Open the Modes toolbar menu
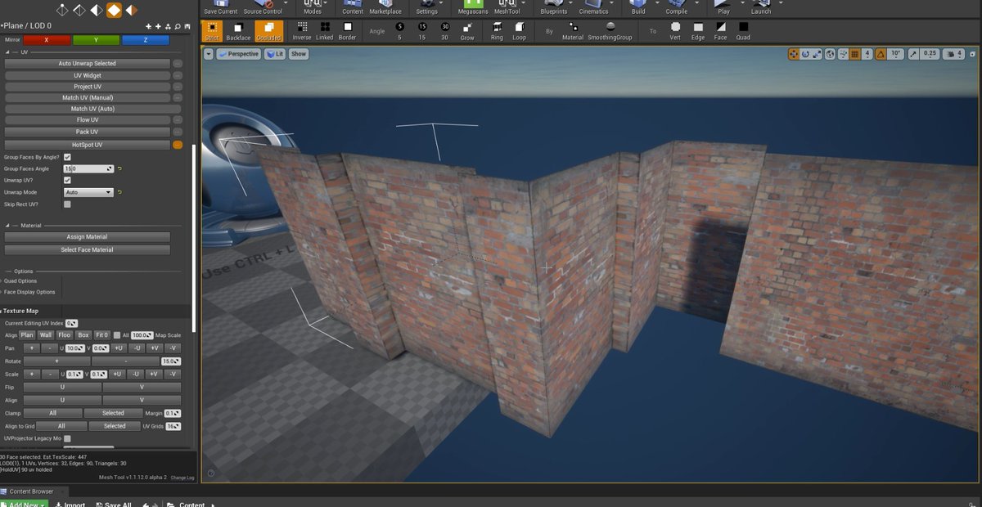 tap(313, 7)
